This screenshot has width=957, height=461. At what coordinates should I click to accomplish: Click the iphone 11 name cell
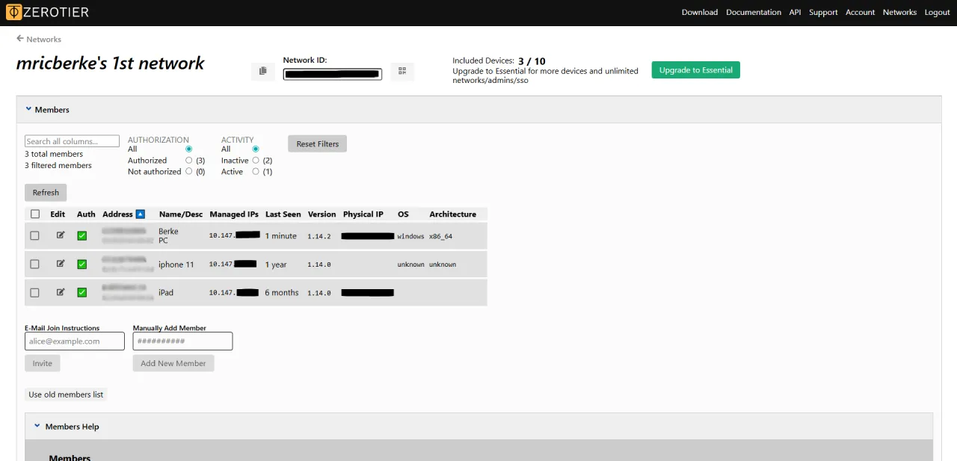point(176,264)
